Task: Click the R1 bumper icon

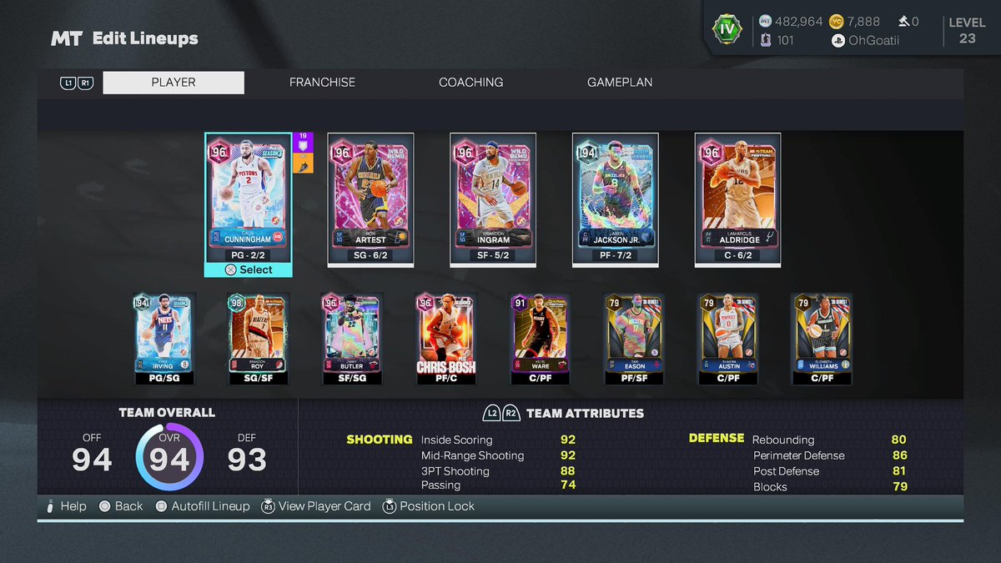Action: tap(85, 83)
